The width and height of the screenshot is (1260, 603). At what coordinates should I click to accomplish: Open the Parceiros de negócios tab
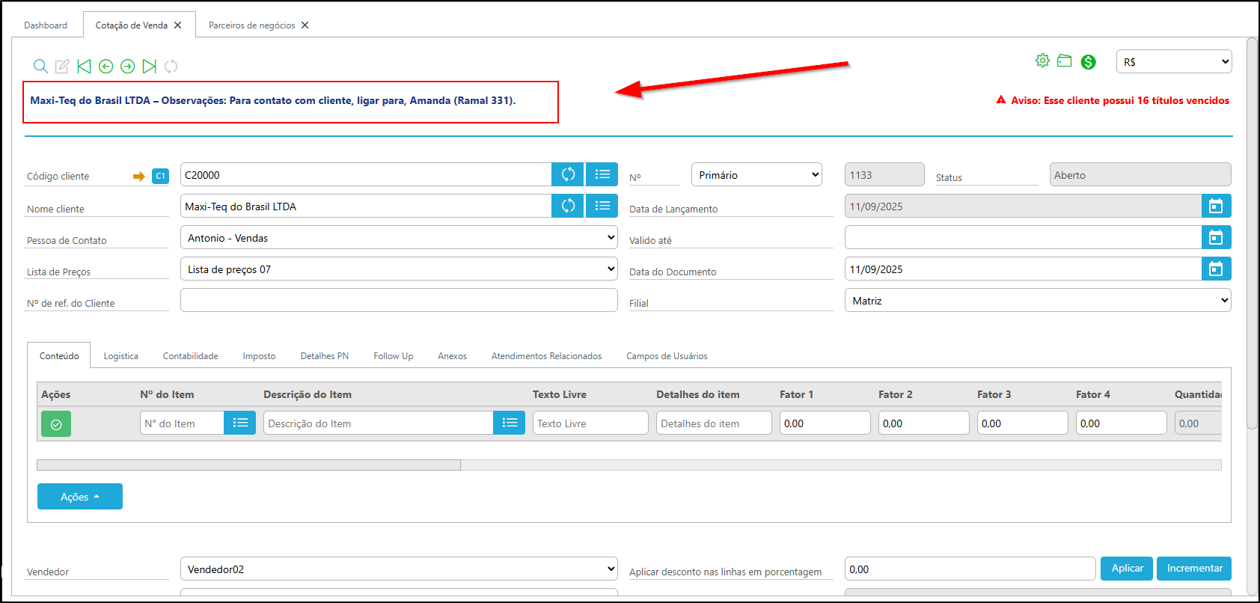point(251,25)
